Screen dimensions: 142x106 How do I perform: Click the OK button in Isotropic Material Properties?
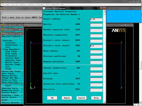pos(52,98)
